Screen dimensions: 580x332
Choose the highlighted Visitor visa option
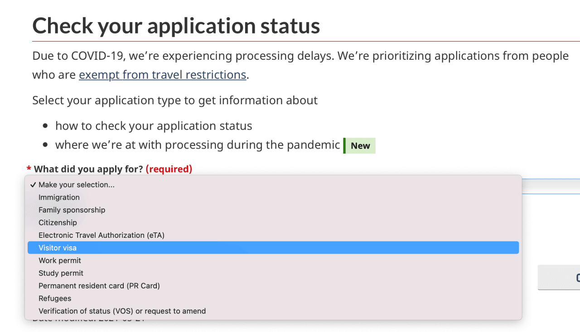point(58,248)
